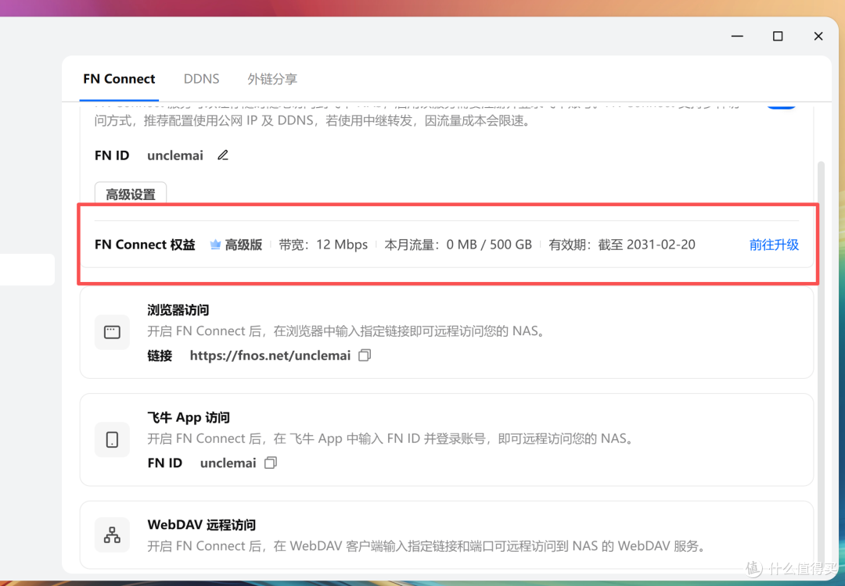Copy the FN ID under 飞牛 App 访问
The height and width of the screenshot is (586, 845).
(271, 463)
